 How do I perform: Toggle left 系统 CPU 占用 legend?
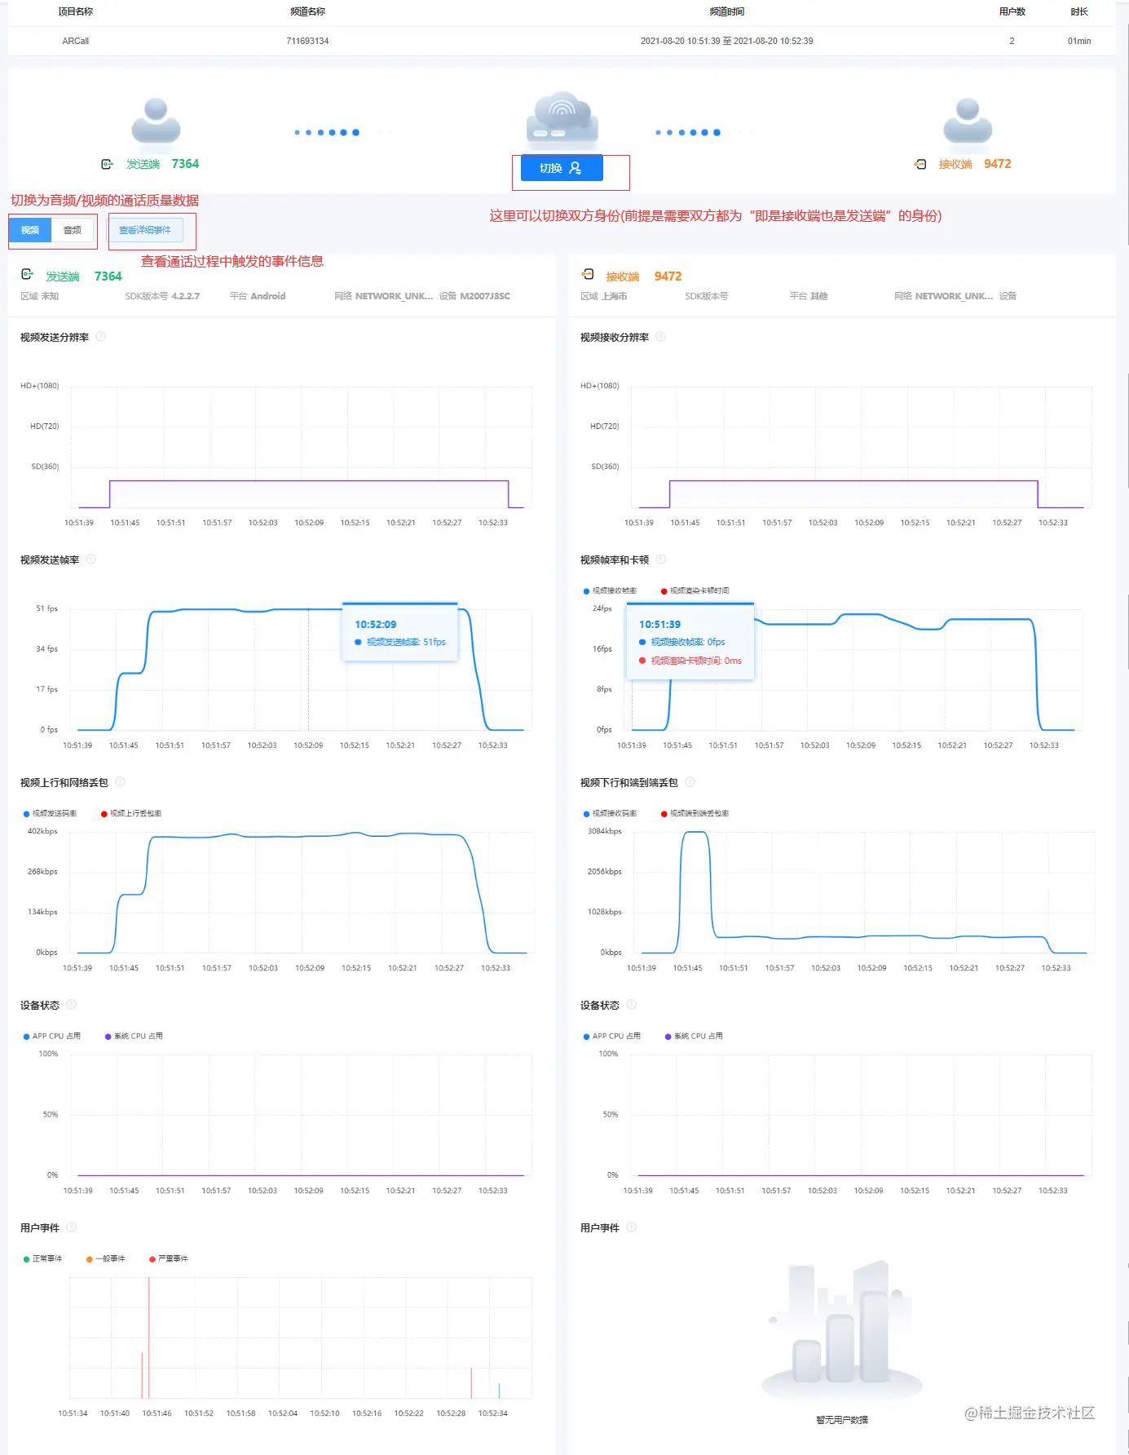coord(134,1036)
